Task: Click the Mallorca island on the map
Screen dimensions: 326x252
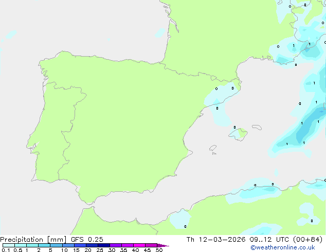Action: 238,134
